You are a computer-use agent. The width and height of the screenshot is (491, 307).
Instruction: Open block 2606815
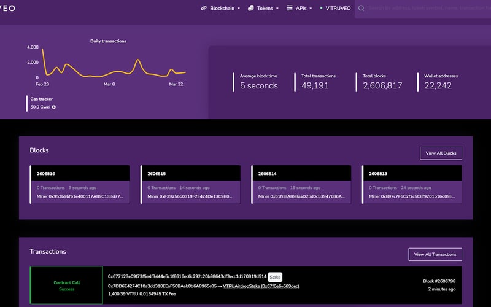click(157, 174)
